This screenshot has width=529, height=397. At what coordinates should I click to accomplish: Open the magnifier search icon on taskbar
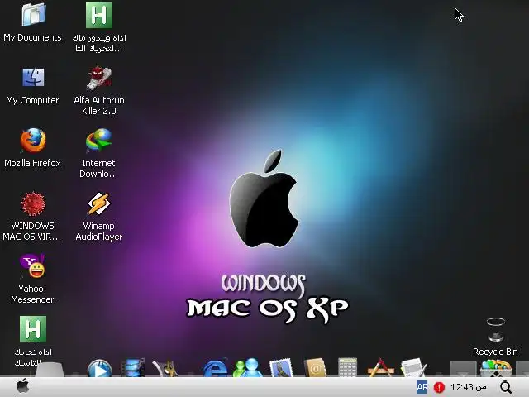[506, 387]
